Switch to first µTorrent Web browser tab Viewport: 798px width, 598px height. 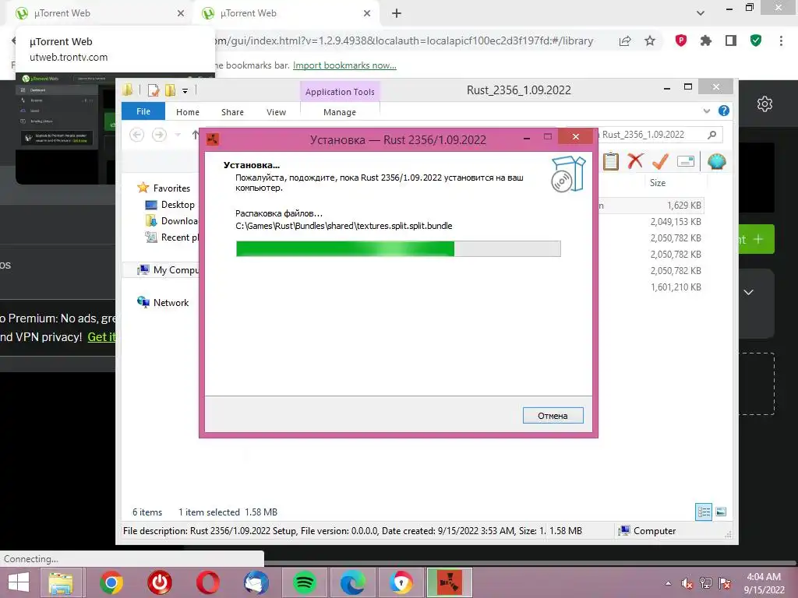pyautogui.click(x=99, y=13)
